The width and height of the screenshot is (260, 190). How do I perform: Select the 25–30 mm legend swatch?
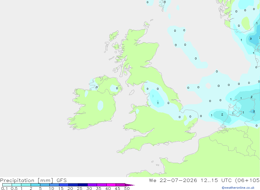[x=83, y=185]
